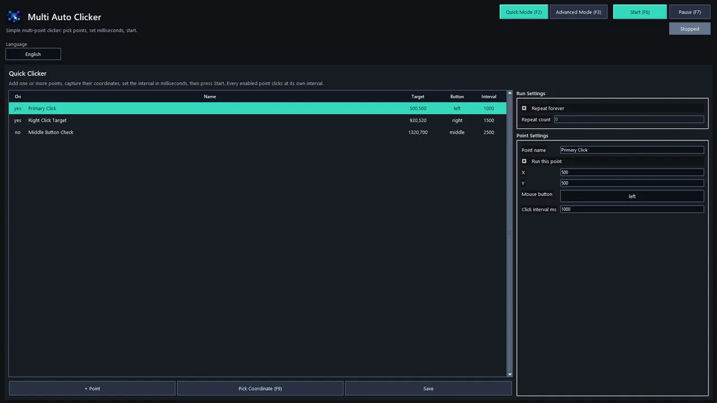
Task: Click the Point name input field
Action: [x=632, y=150]
